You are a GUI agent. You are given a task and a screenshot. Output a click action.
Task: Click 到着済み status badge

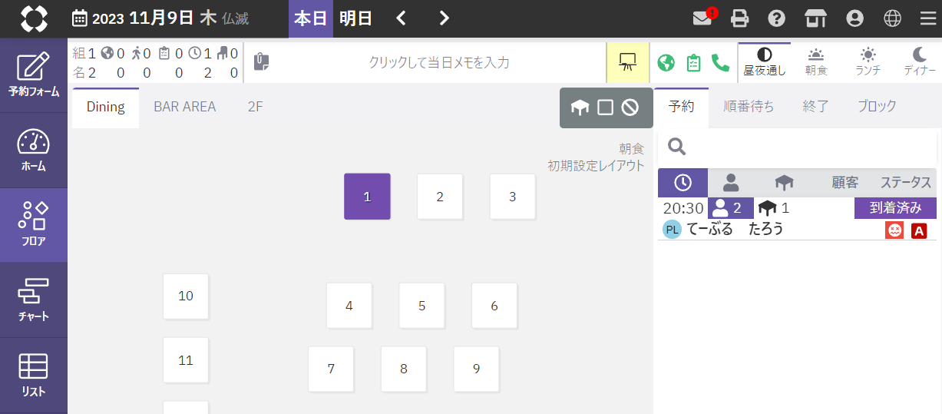tap(895, 208)
